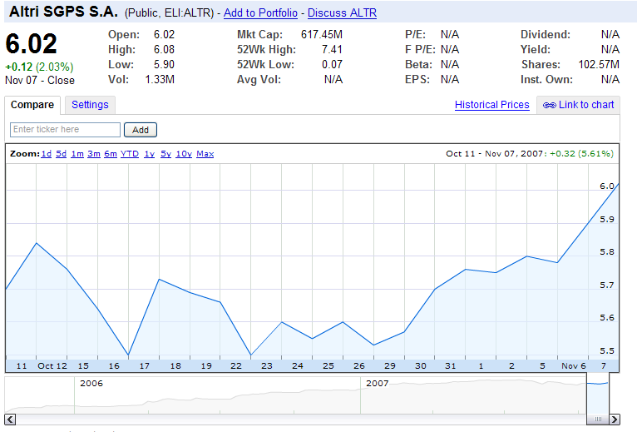Click the right scroll arrow of timeline
637x432 pixels.
tap(615, 419)
